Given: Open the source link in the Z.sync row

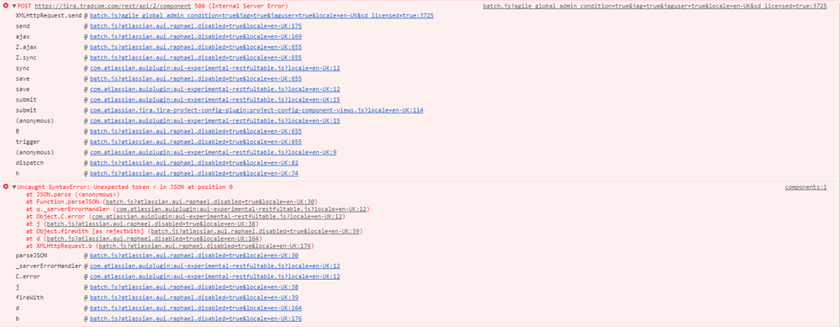Looking at the screenshot, I should [x=196, y=58].
